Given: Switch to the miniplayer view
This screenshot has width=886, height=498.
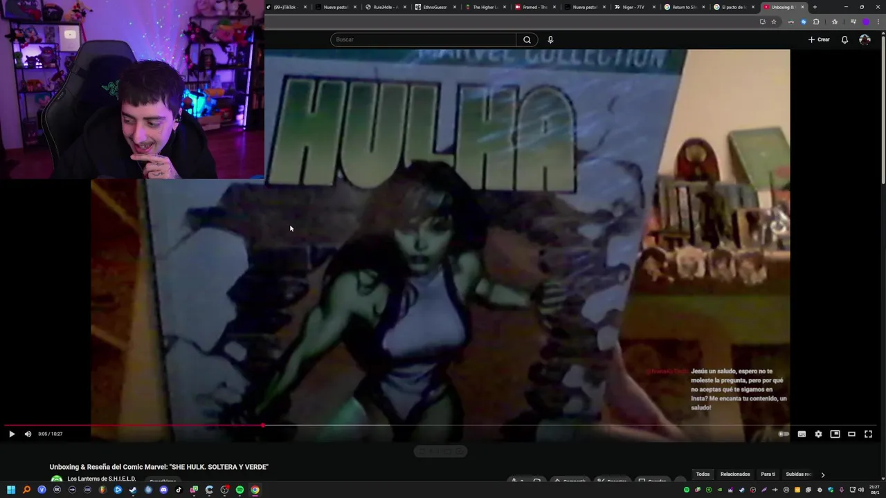Looking at the screenshot, I should 835,434.
